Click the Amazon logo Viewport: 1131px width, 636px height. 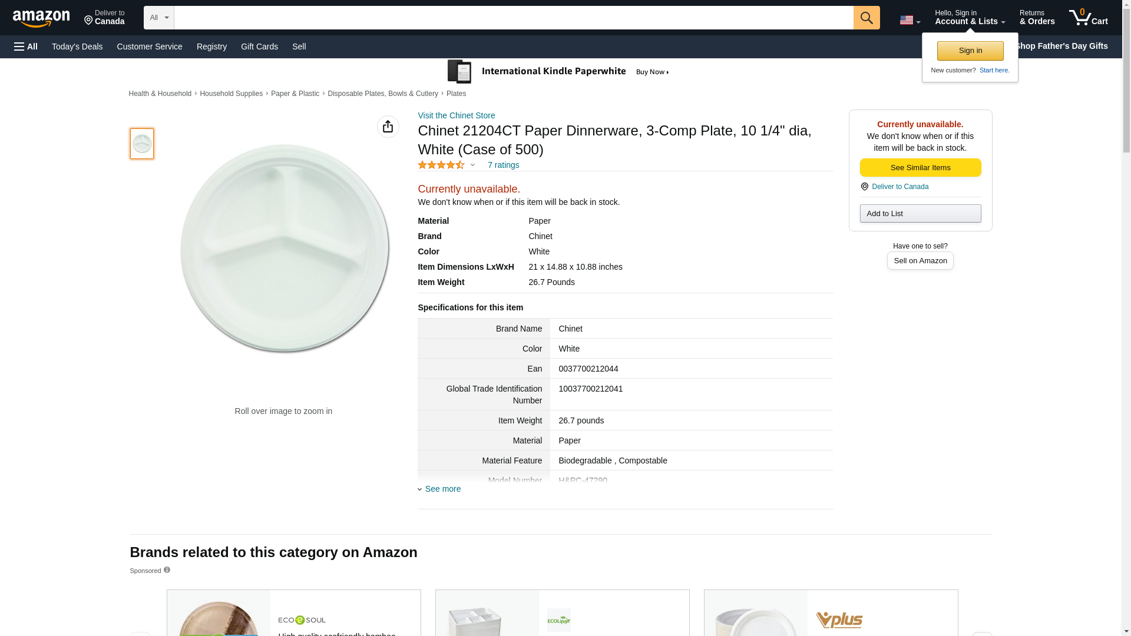pos(41,18)
